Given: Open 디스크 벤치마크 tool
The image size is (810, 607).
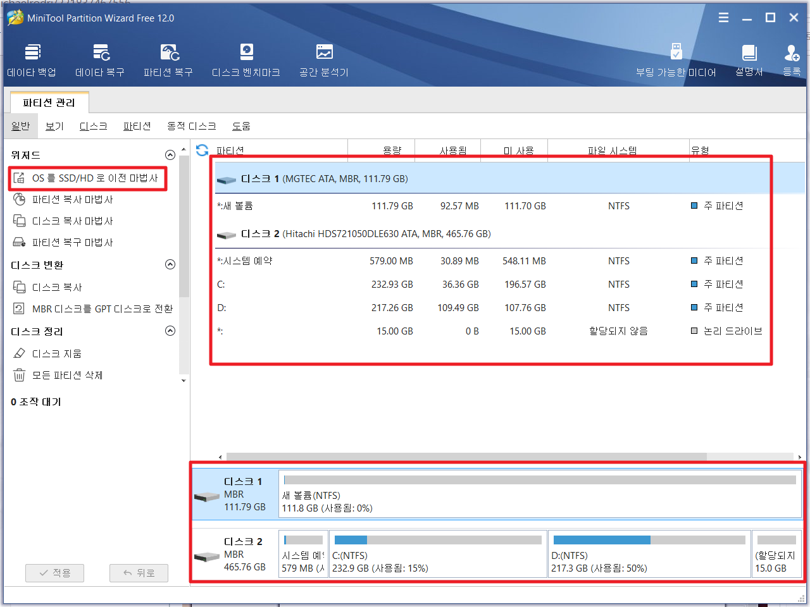Looking at the screenshot, I should 246,61.
